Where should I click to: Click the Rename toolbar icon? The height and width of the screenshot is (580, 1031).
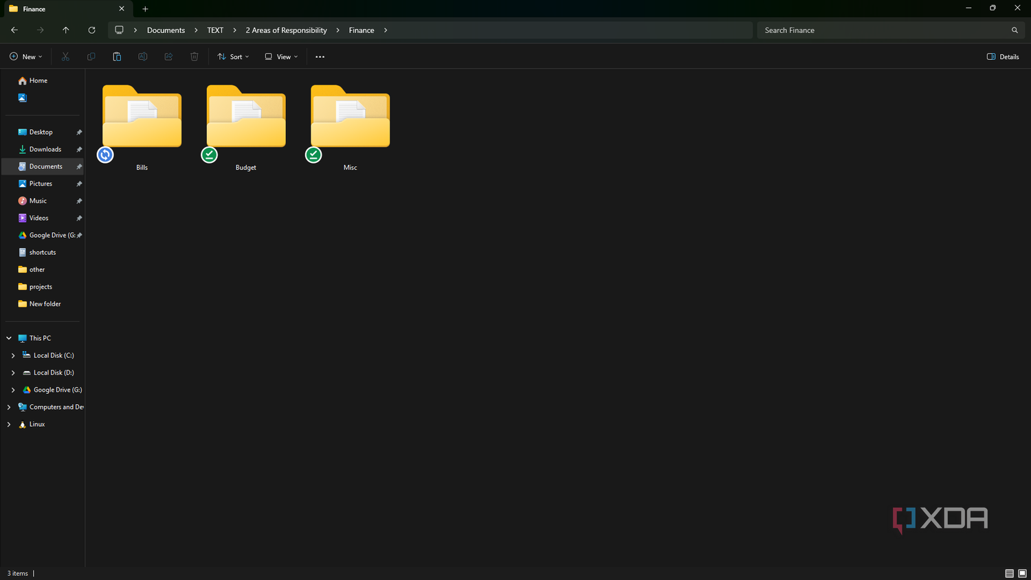coord(143,56)
